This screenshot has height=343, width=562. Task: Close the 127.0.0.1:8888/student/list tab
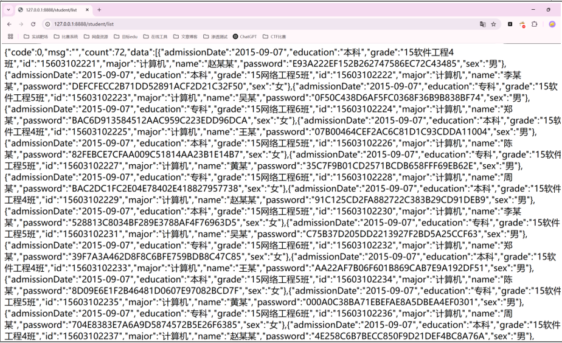(x=87, y=10)
